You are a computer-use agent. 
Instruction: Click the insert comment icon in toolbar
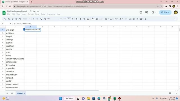pyautogui.click(x=130, y=19)
